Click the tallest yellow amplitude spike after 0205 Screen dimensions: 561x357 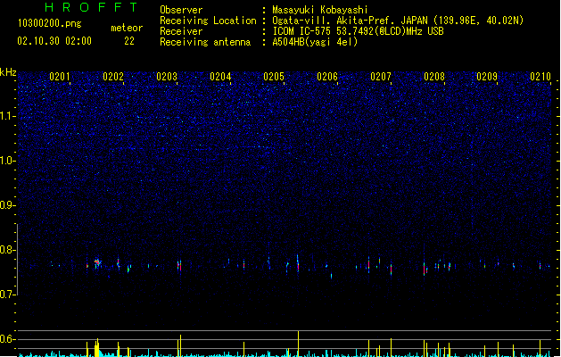click(x=298, y=344)
